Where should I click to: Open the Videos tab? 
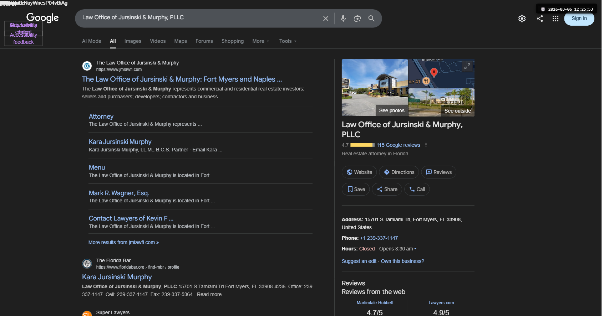(158, 41)
